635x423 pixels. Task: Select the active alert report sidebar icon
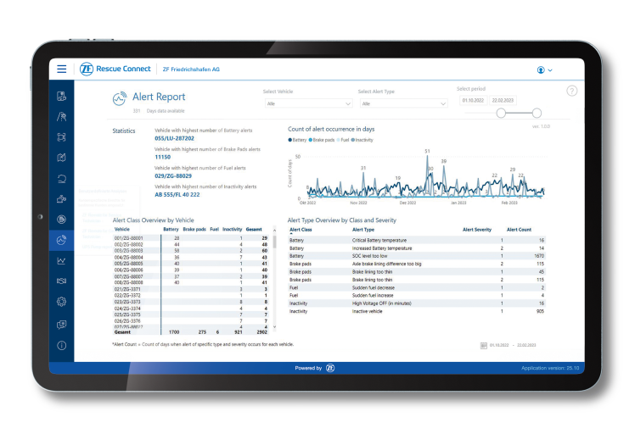click(x=61, y=240)
